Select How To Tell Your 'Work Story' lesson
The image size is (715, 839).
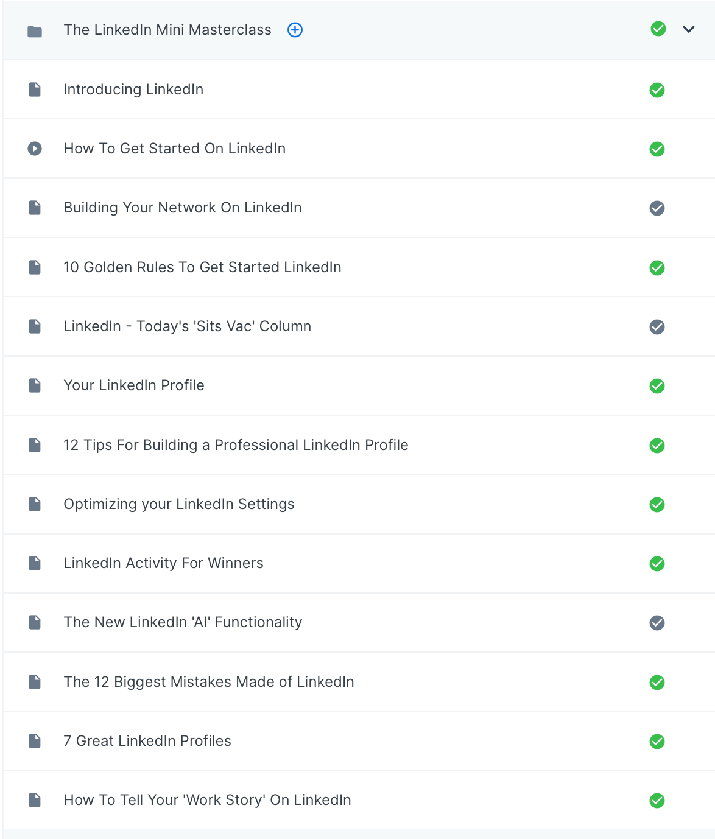pos(207,800)
